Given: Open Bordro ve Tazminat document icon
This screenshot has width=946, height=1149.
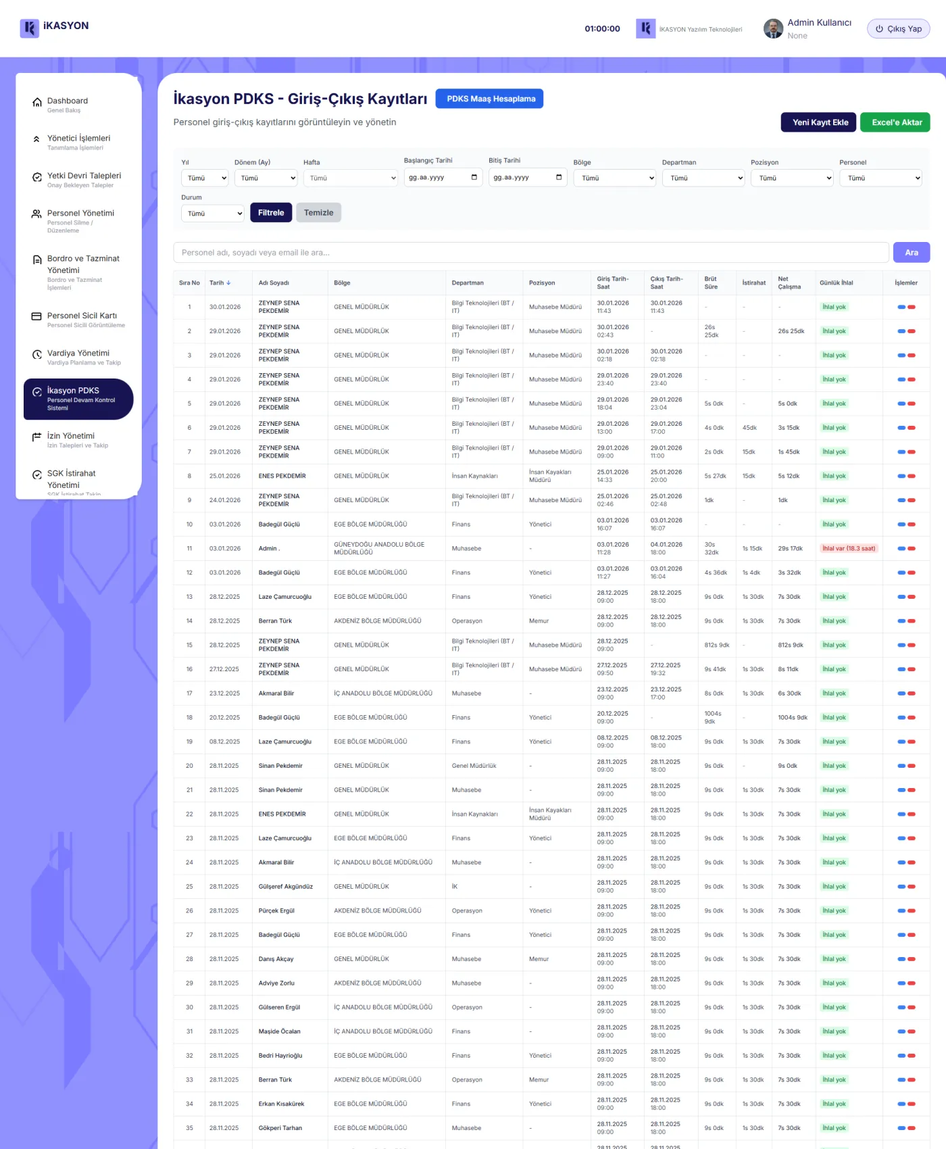Looking at the screenshot, I should click(x=37, y=260).
